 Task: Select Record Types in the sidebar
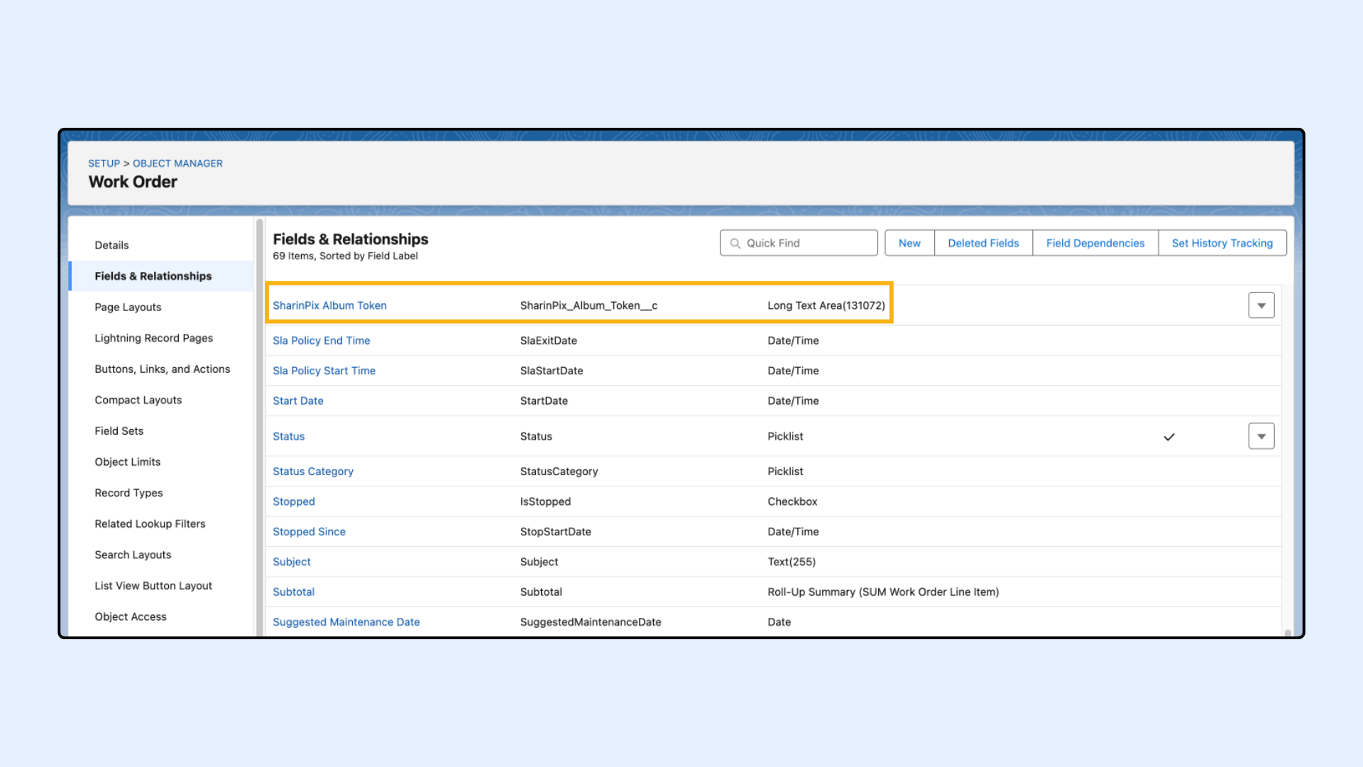pyautogui.click(x=128, y=493)
